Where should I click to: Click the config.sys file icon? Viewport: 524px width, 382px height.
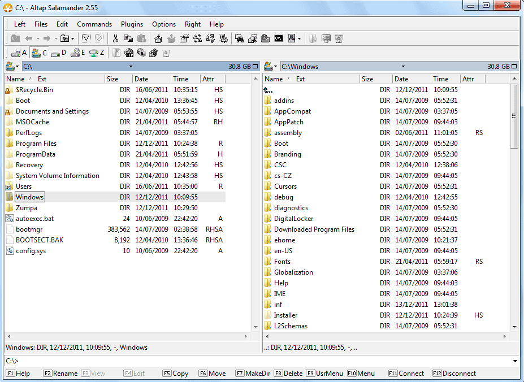[x=10, y=251]
